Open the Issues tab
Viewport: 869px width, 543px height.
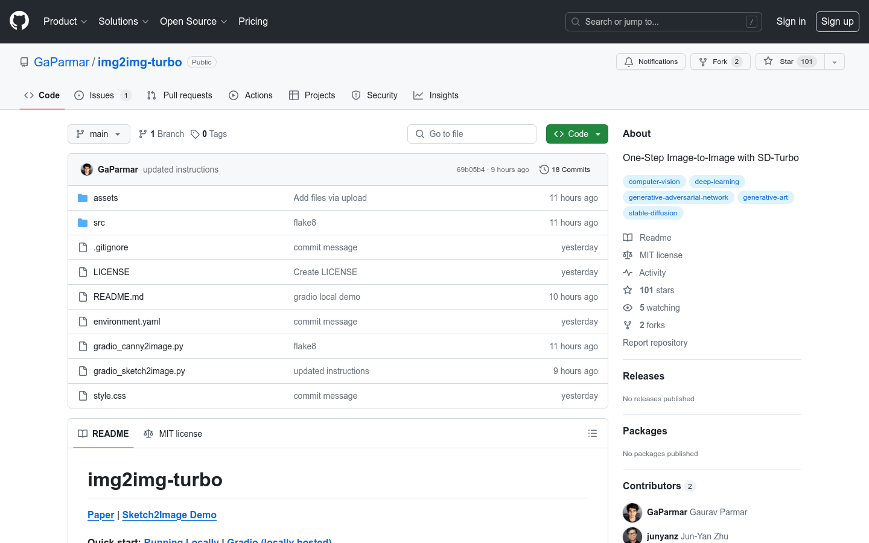(x=103, y=95)
